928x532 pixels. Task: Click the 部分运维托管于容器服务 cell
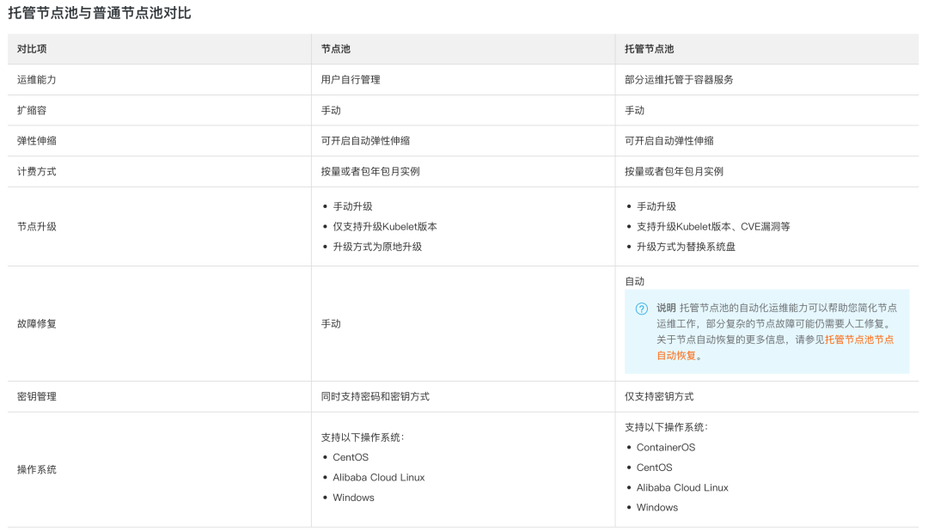pyautogui.click(x=679, y=79)
